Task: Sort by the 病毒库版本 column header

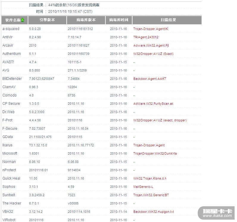Action: [x=86, y=20]
